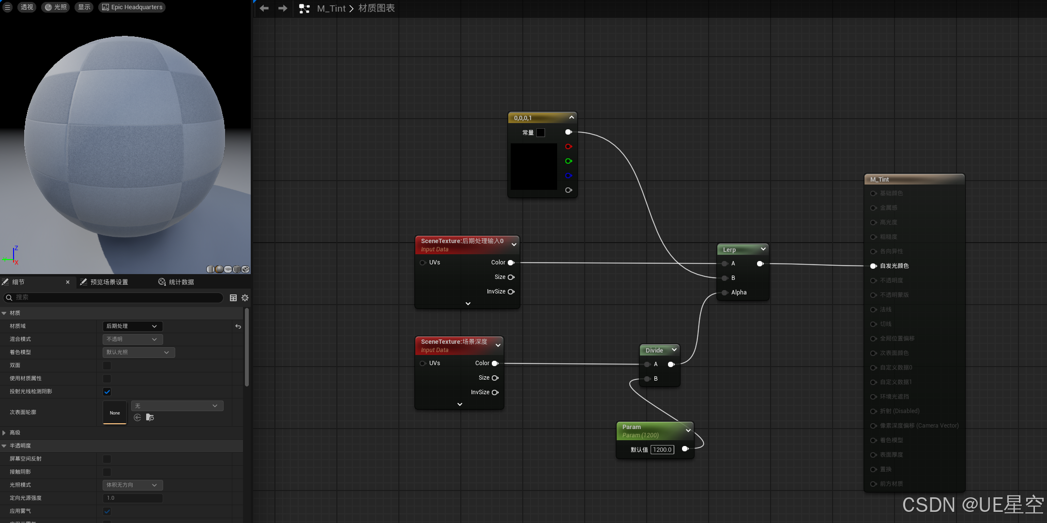Click the red R output pin of constant node

point(569,147)
